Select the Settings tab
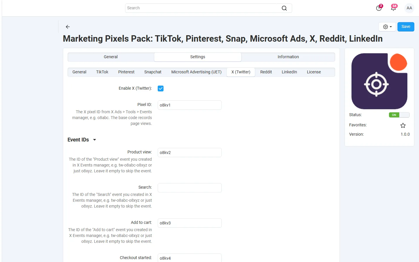 [198, 57]
